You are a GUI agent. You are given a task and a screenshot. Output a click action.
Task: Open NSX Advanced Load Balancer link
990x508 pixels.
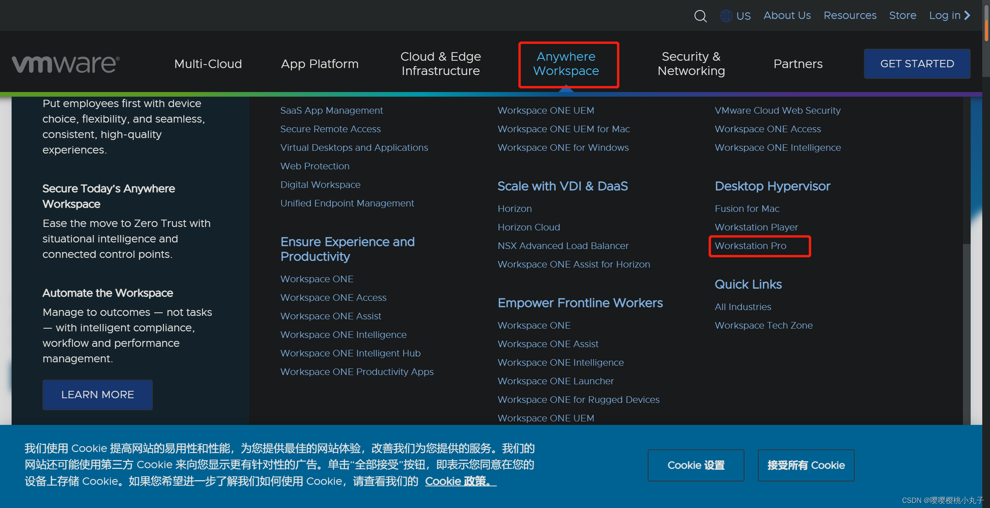[563, 246]
